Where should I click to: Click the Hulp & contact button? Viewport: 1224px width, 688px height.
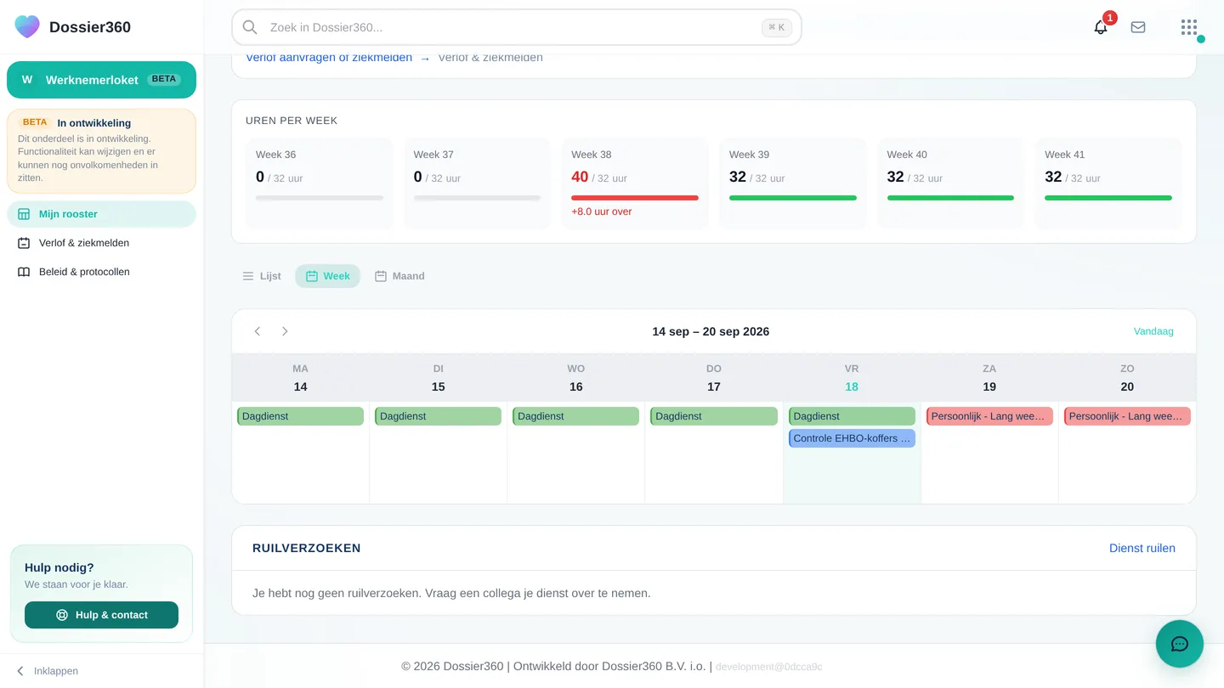tap(101, 615)
